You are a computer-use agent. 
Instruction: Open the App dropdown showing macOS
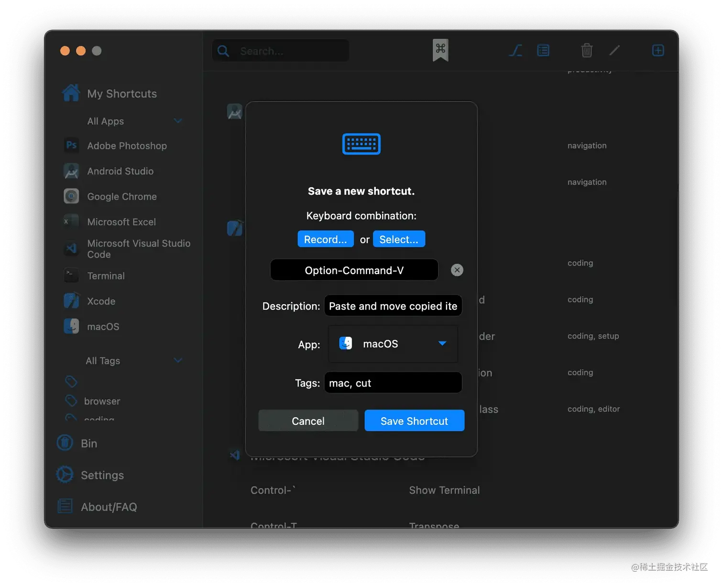point(393,343)
